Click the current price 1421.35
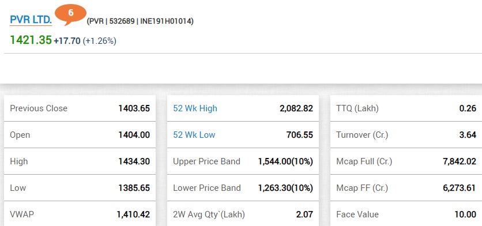The image size is (482, 226). point(31,40)
